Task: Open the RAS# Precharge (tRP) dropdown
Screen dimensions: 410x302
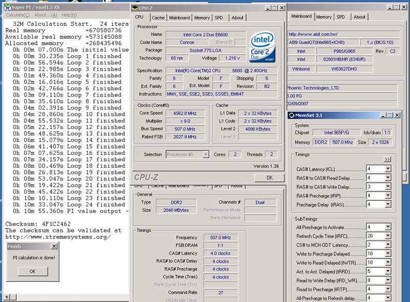Action: click(388, 196)
